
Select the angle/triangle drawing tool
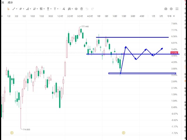pyautogui.click(x=27, y=9)
